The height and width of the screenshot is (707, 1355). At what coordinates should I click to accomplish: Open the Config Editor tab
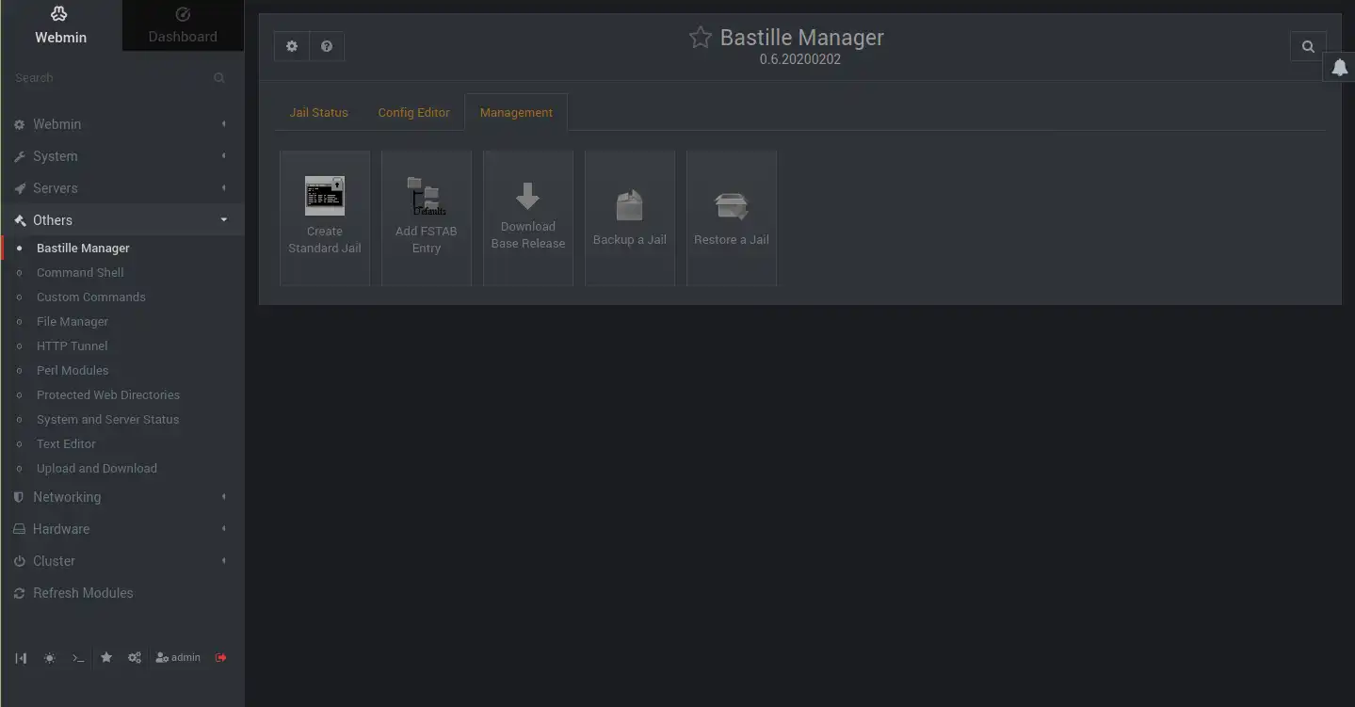point(414,112)
